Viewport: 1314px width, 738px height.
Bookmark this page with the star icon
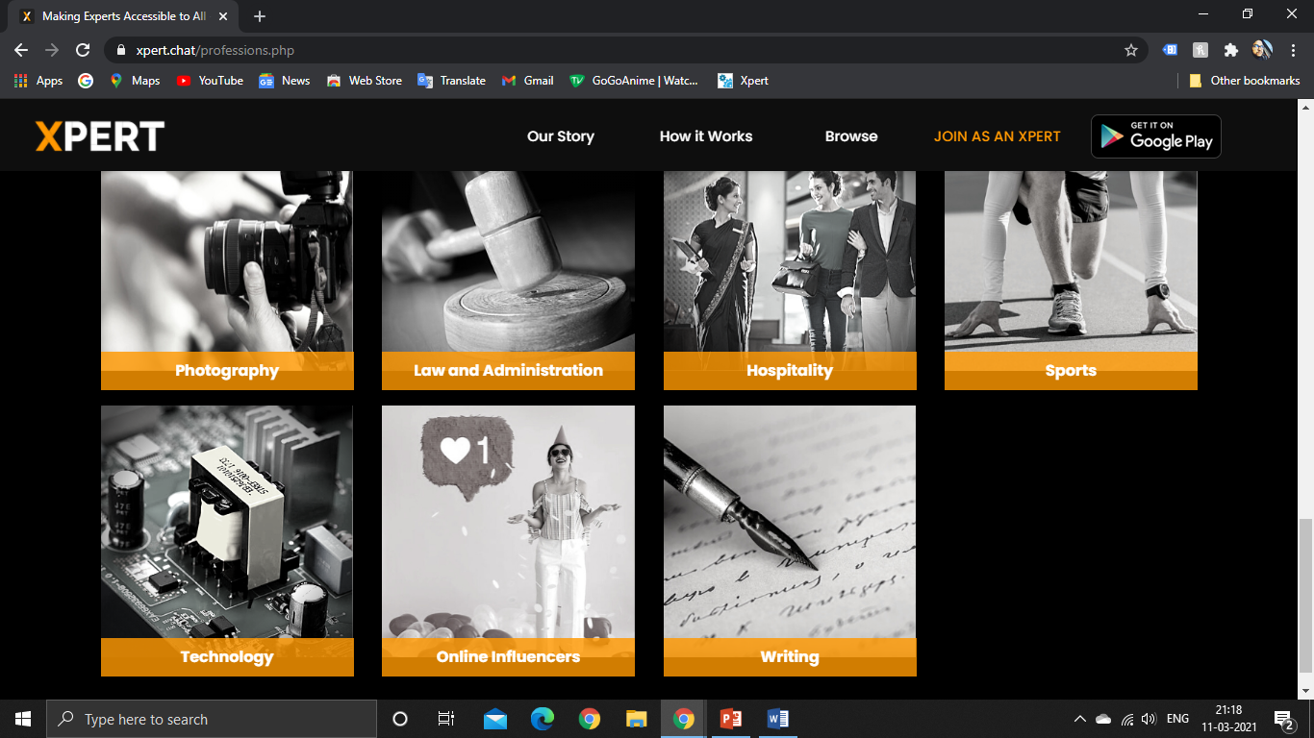click(x=1131, y=50)
